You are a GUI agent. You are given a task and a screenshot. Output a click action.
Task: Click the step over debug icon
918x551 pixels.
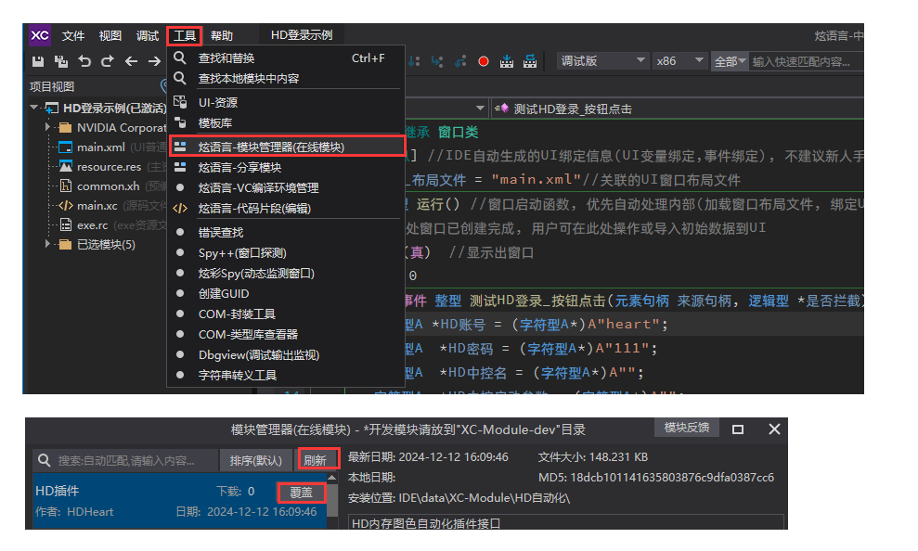coord(414,61)
